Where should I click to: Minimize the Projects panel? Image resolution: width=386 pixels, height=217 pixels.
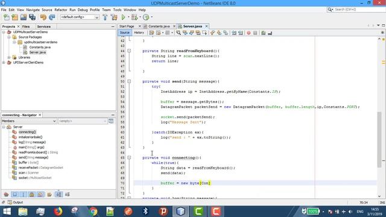coord(113,27)
